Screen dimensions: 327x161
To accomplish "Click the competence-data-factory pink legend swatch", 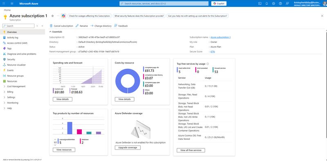I will coord(143,77).
